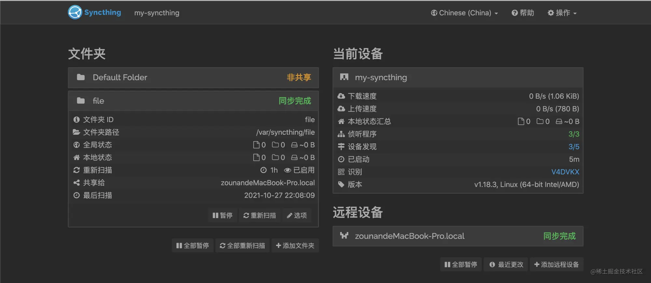Click the Syncthing logo icon
651x283 pixels.
[x=75, y=12]
